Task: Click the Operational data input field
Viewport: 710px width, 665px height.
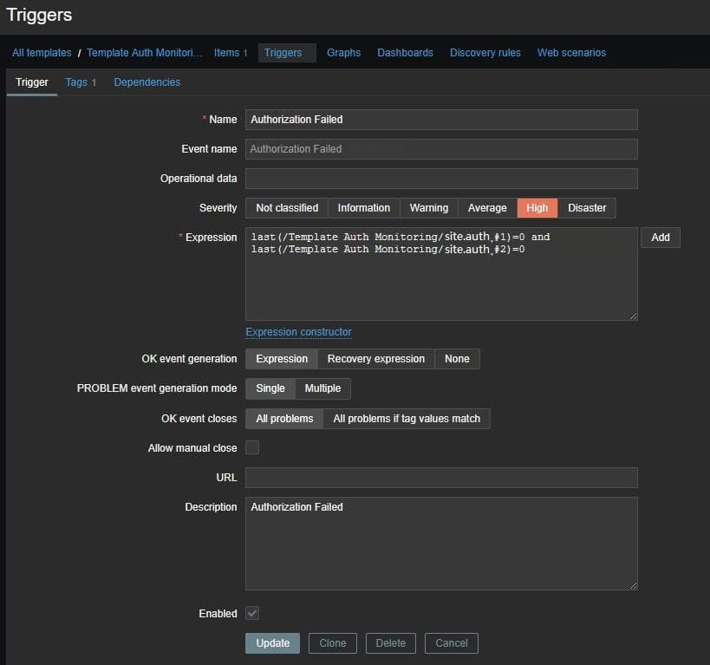Action: [x=441, y=179]
